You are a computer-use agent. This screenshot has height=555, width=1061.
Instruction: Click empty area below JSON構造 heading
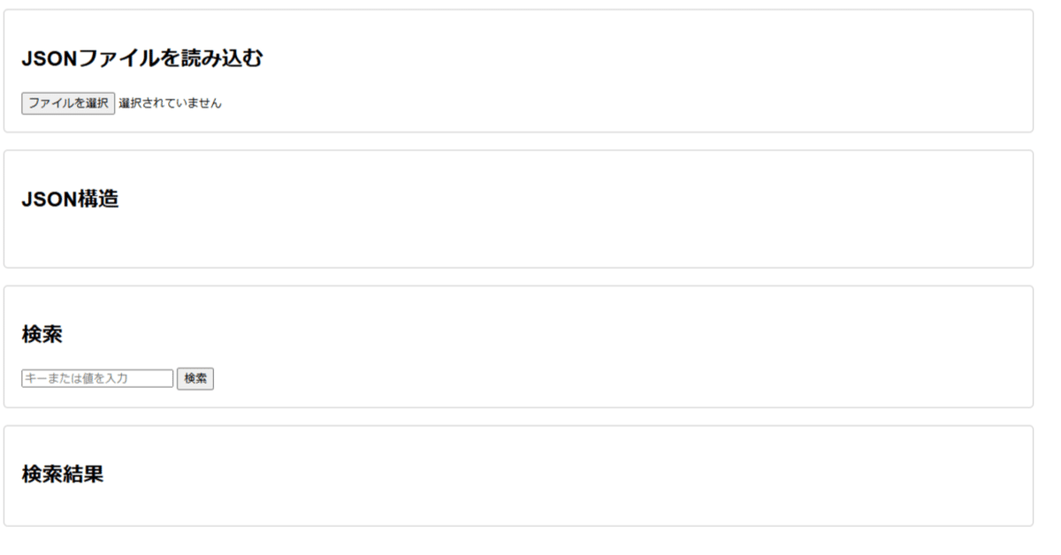[x=265, y=240]
